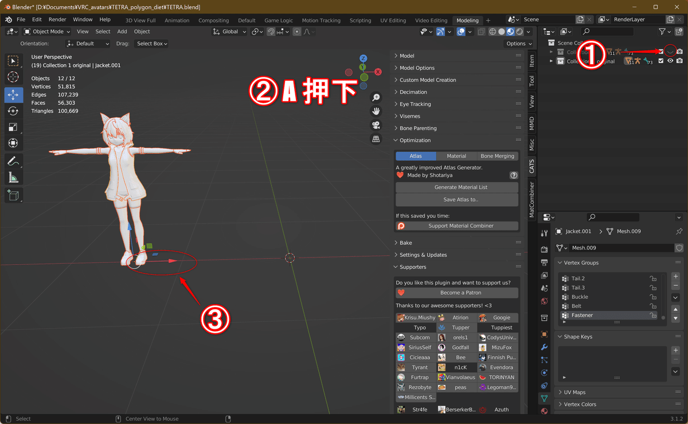The image size is (688, 424).
Task: Select the Scale tool
Action: click(14, 127)
